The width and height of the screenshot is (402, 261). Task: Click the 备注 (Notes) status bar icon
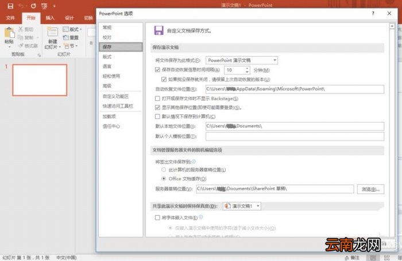353,258
